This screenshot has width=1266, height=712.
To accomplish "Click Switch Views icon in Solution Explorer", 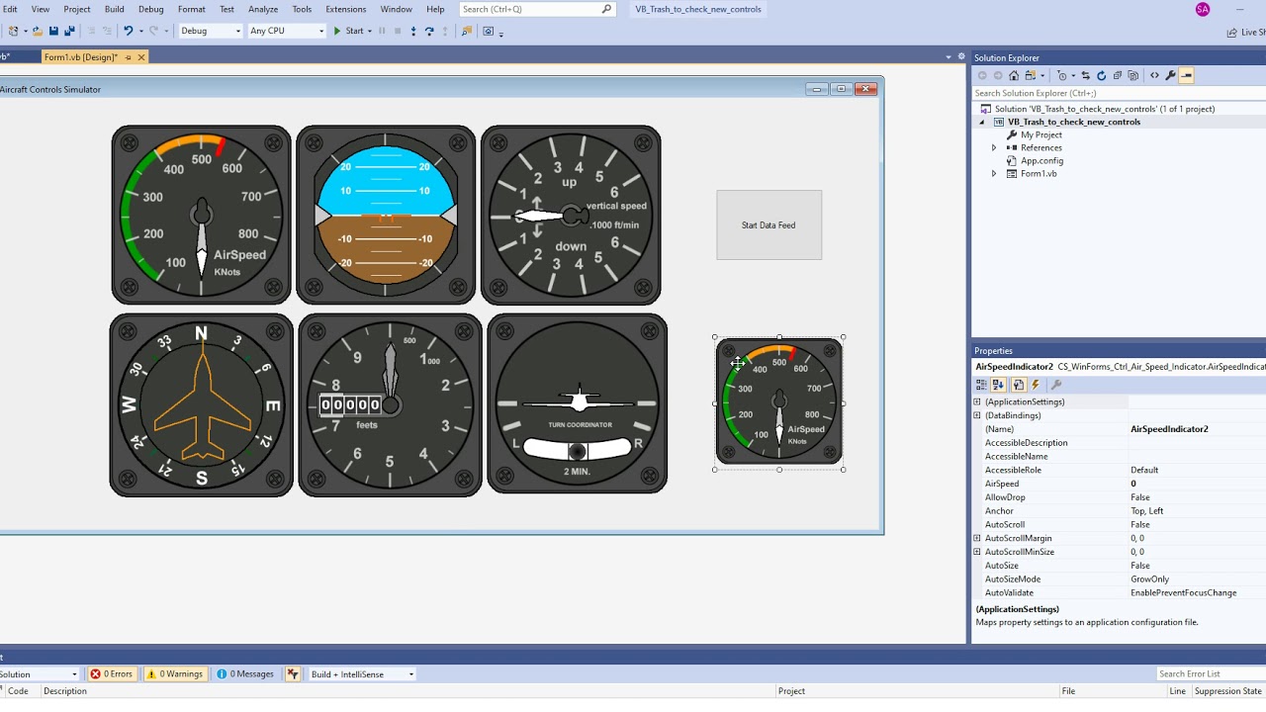I will point(1030,75).
